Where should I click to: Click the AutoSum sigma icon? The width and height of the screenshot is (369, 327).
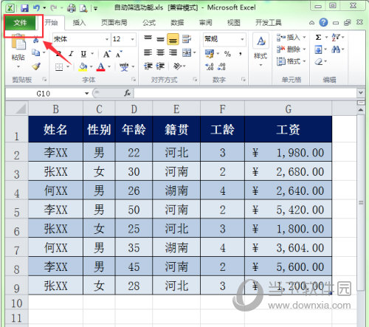[x=318, y=38]
